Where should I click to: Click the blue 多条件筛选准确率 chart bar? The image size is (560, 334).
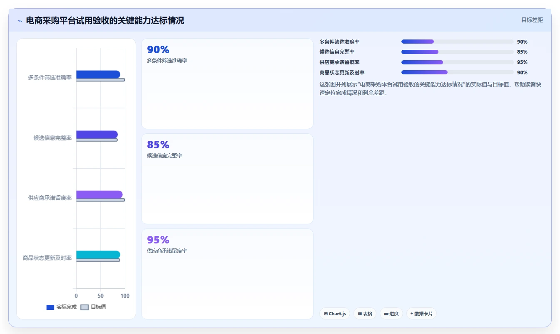tap(98, 74)
